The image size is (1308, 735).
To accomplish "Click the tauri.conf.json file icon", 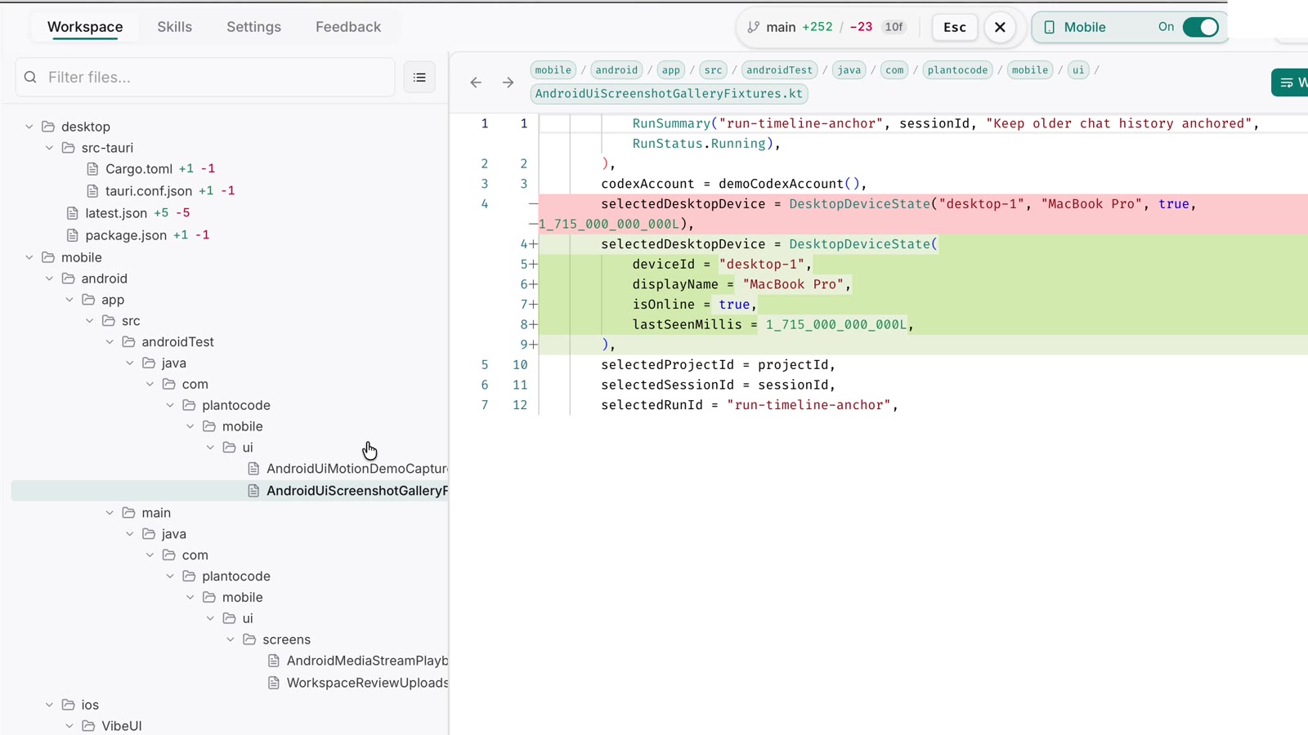I will pos(92,191).
